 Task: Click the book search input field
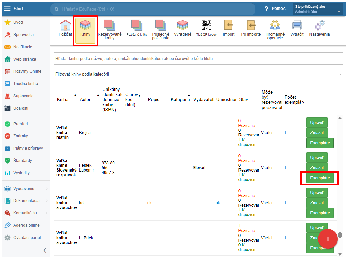tap(198, 59)
